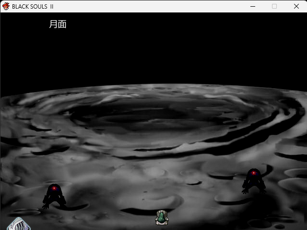Click the BLACK SOULS II app icon

(x=6, y=6)
